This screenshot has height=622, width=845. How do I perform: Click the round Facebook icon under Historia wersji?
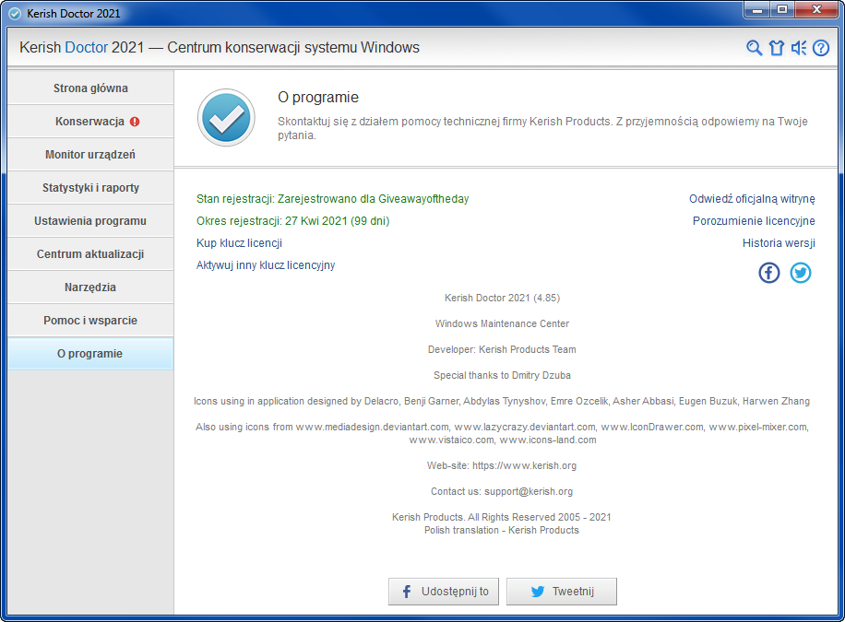[769, 273]
